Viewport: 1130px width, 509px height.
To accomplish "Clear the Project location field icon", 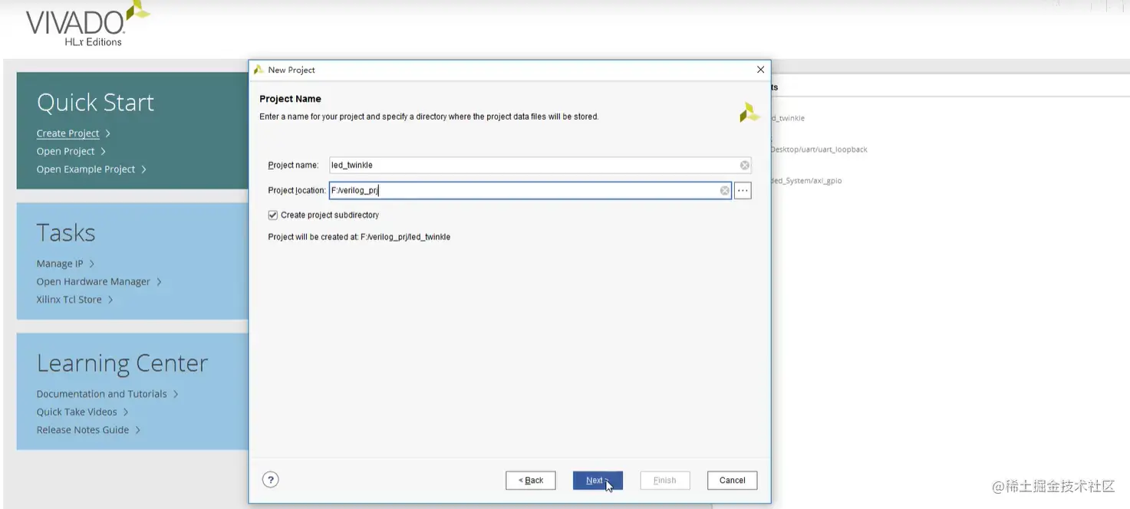I will pos(725,190).
